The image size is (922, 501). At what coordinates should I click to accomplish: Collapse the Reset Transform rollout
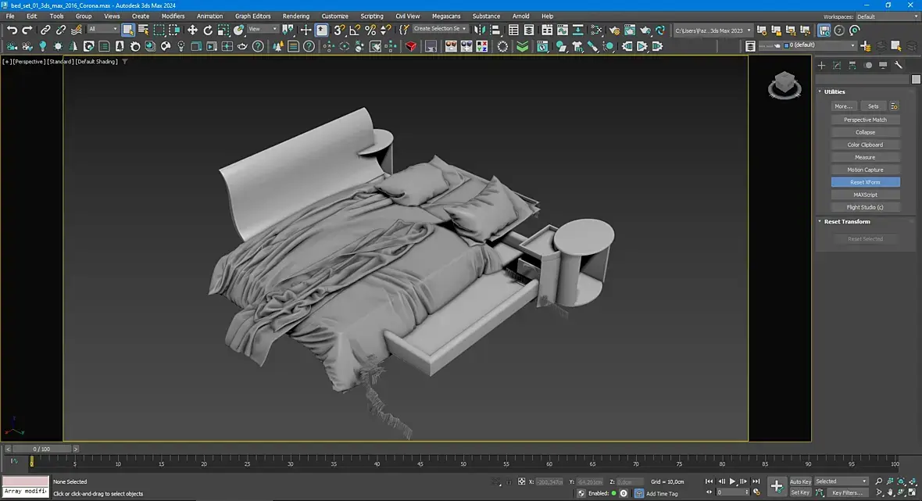point(847,222)
